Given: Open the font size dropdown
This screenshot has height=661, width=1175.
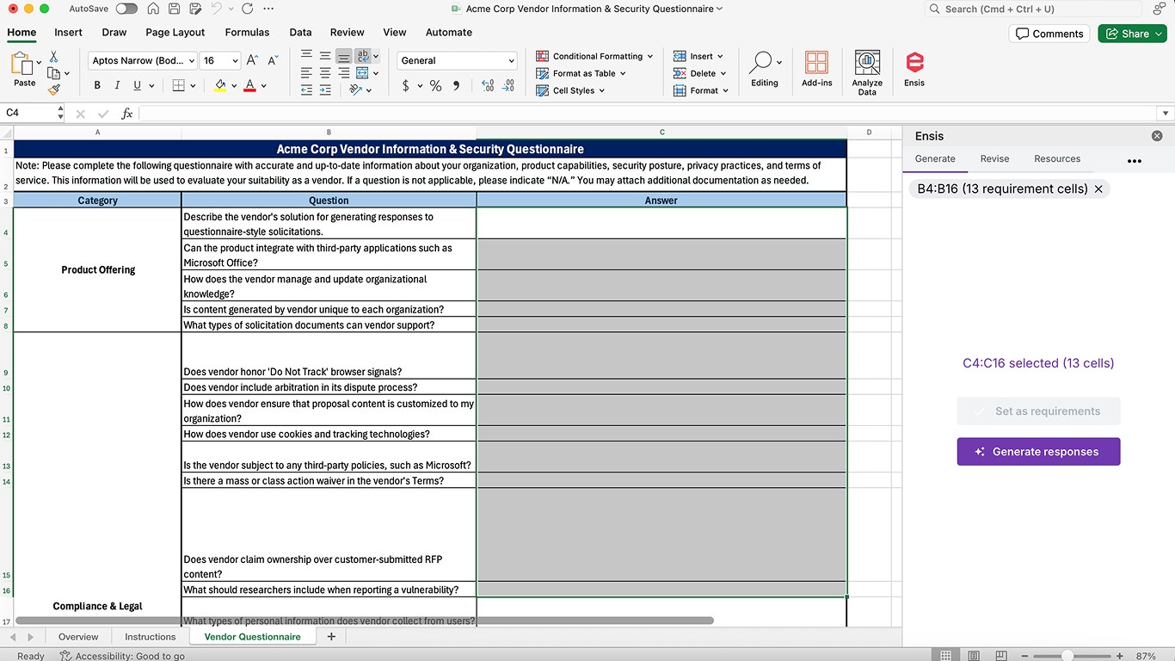Looking at the screenshot, I should click(x=235, y=60).
